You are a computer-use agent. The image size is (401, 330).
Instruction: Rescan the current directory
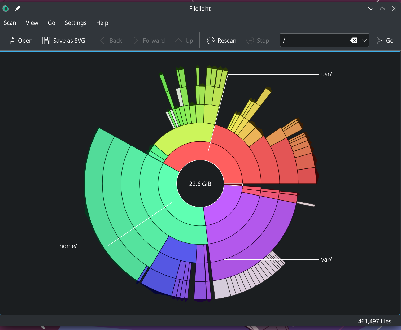point(221,40)
